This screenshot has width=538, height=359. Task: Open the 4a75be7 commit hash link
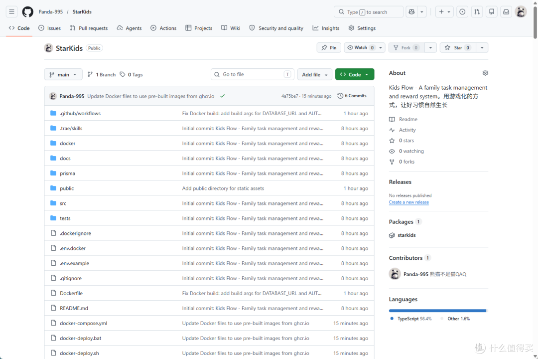tap(289, 96)
